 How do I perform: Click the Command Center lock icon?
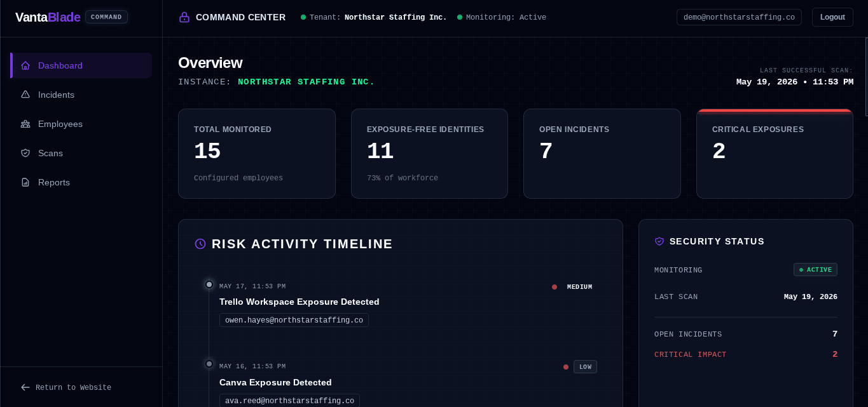(184, 17)
